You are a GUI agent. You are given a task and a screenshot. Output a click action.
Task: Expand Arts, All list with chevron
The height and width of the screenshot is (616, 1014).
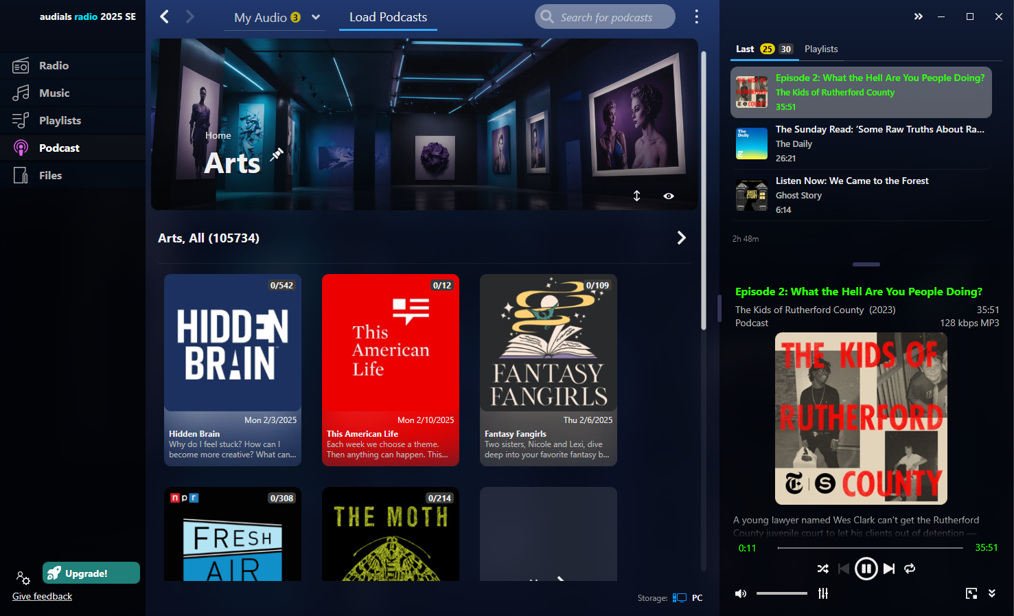pos(681,238)
